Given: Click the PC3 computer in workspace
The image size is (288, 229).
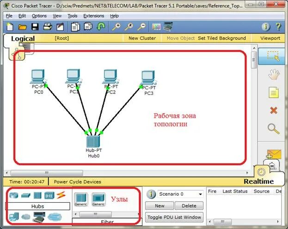Looking at the screenshot, I should 148,78.
